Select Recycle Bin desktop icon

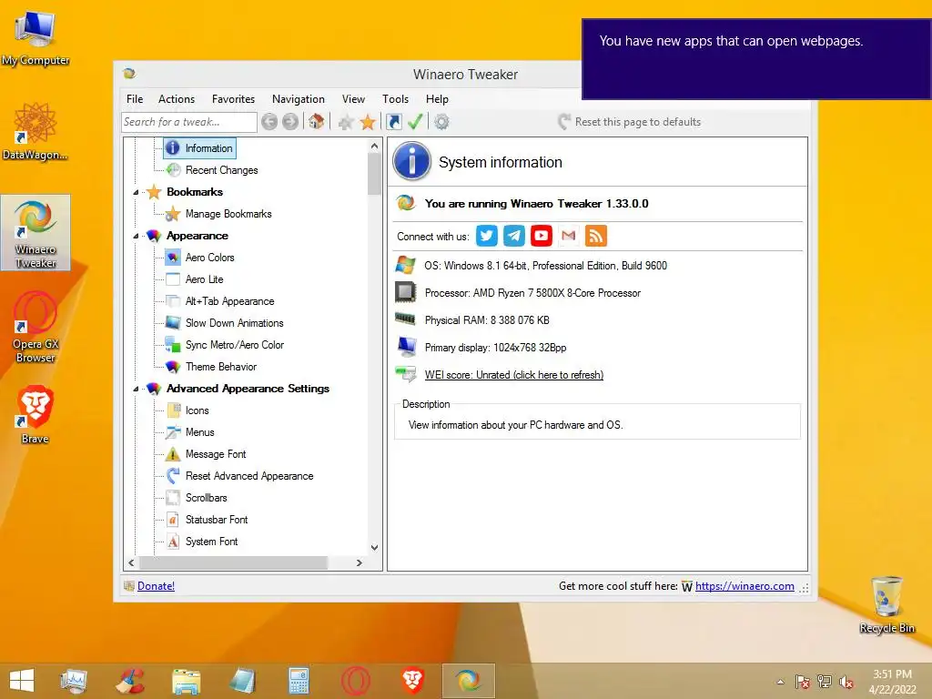tap(886, 604)
